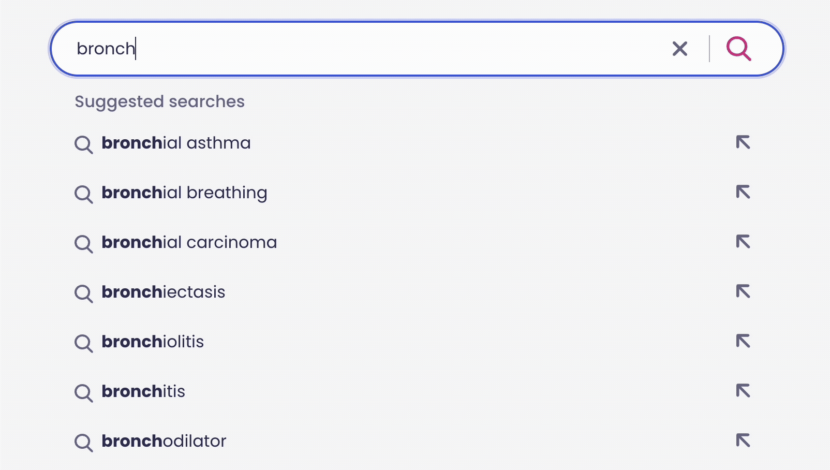Select the bronchial breathing suggestion
Screen dimensions: 830x470
point(184,193)
